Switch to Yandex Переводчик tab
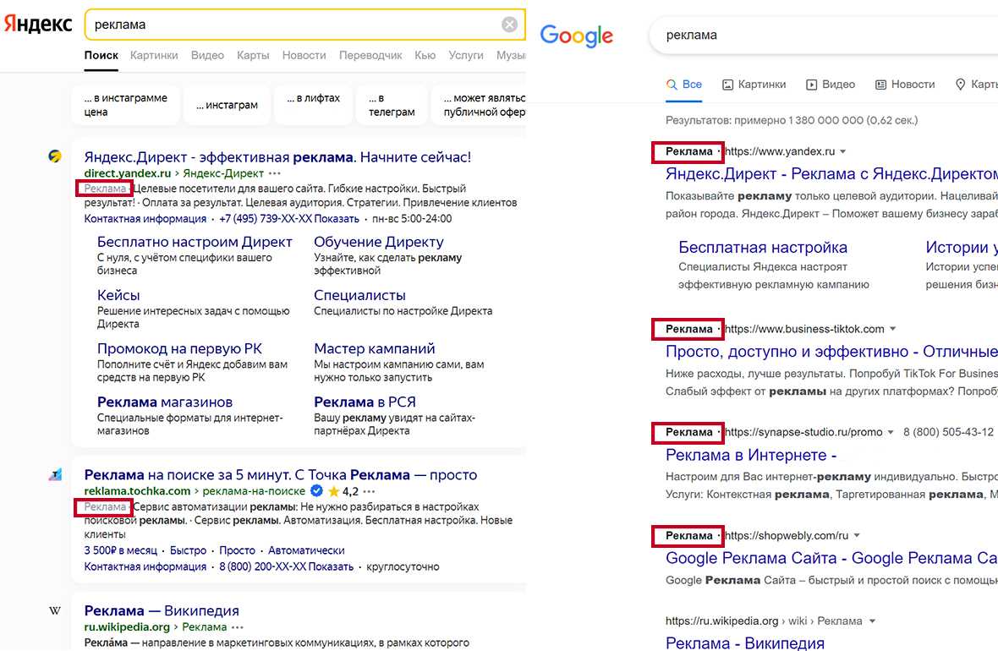The width and height of the screenshot is (998, 651). point(370,55)
